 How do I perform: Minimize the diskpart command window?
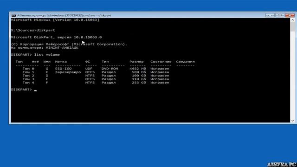coord(270,15)
